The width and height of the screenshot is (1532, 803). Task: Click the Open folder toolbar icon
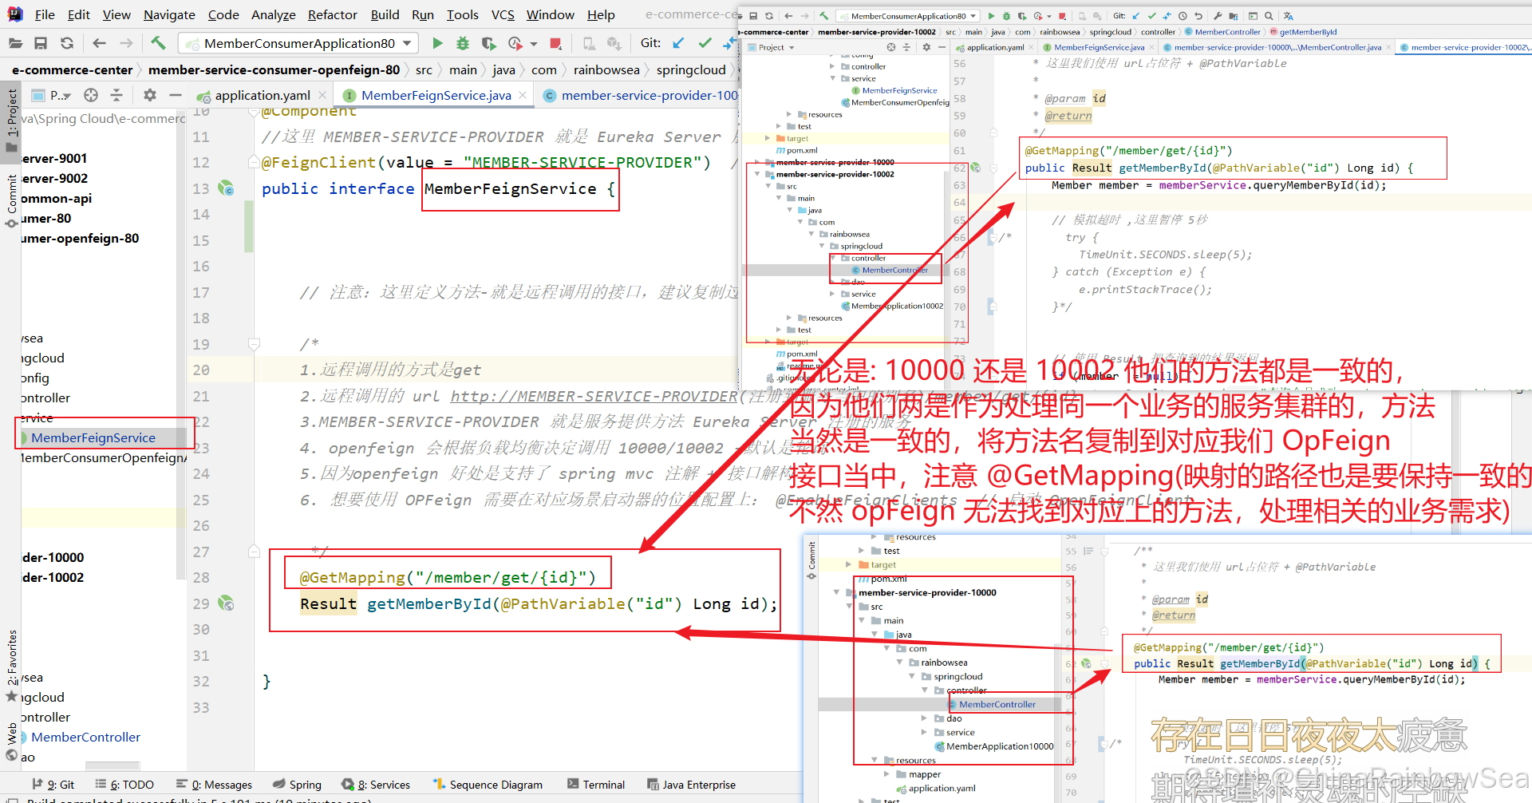(x=14, y=43)
